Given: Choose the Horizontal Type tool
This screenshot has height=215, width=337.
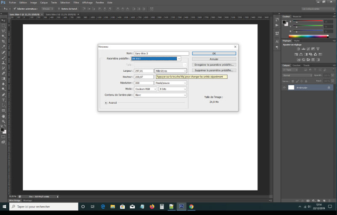Looking at the screenshot, I should point(3,100).
